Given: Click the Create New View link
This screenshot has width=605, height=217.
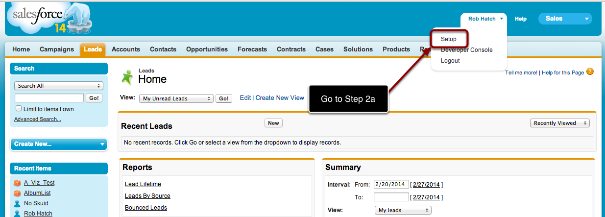Looking at the screenshot, I should pos(280,98).
